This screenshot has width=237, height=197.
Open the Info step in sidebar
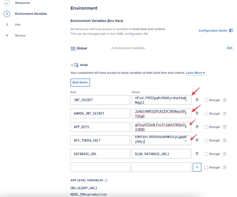18,24
